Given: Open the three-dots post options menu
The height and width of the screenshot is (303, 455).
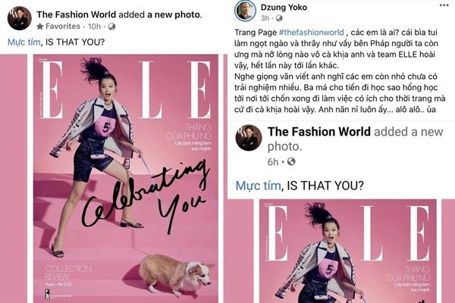Looking at the screenshot, I should pos(444,5).
